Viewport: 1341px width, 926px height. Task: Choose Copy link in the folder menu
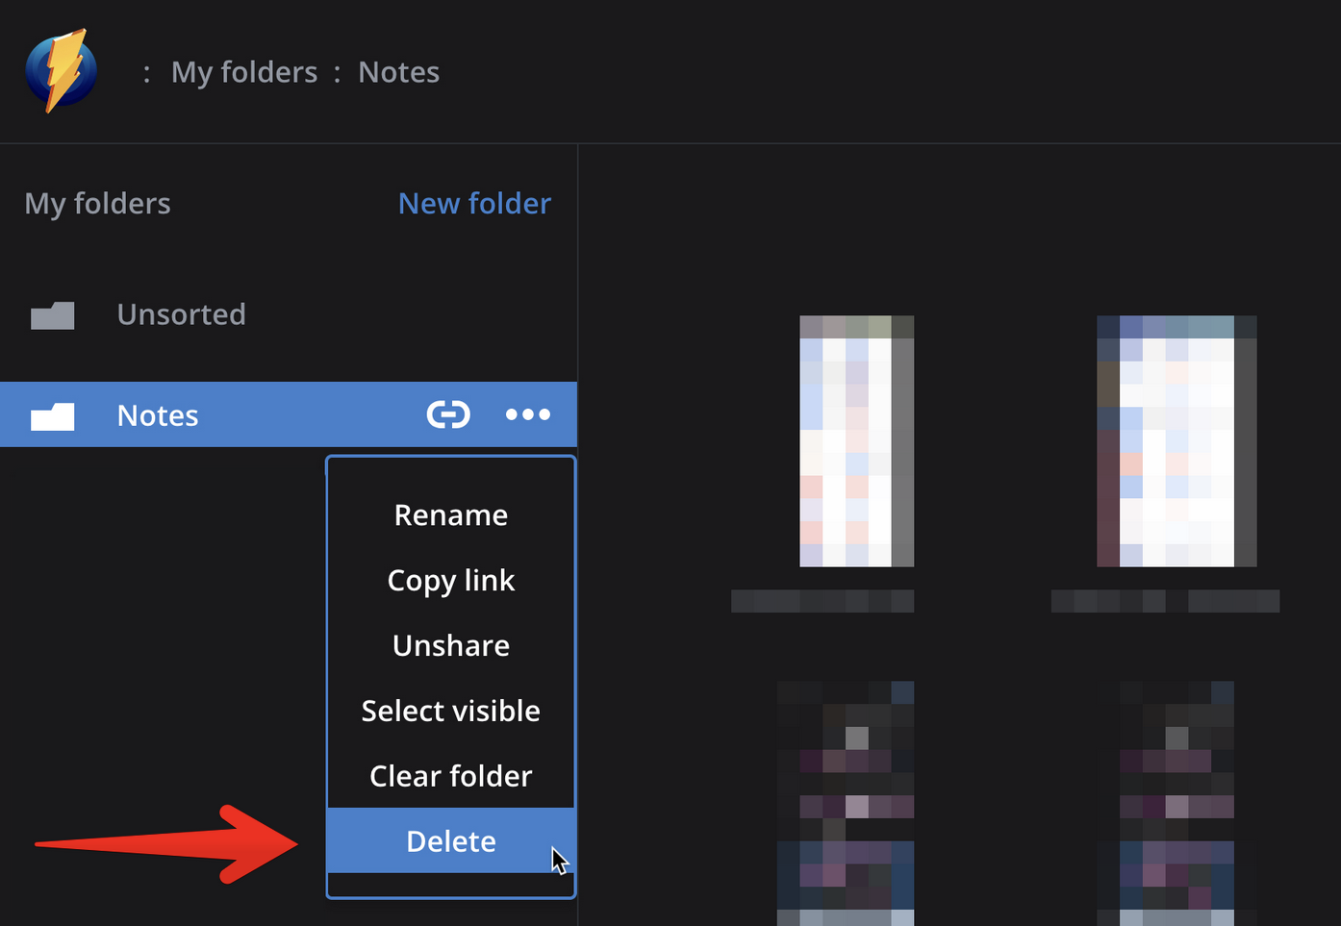pyautogui.click(x=450, y=581)
